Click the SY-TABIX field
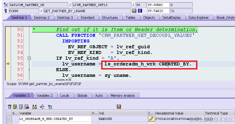This screenshot has height=124, width=235. point(158,11)
